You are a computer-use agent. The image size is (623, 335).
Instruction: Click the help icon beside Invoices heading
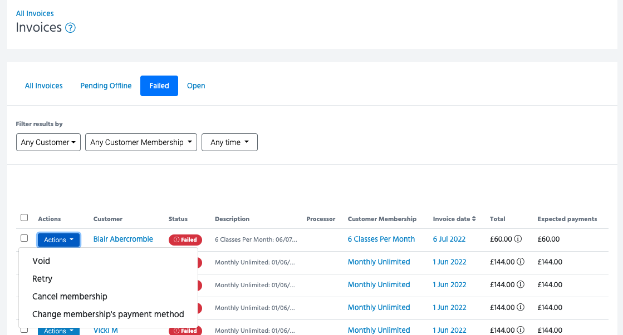click(x=70, y=28)
